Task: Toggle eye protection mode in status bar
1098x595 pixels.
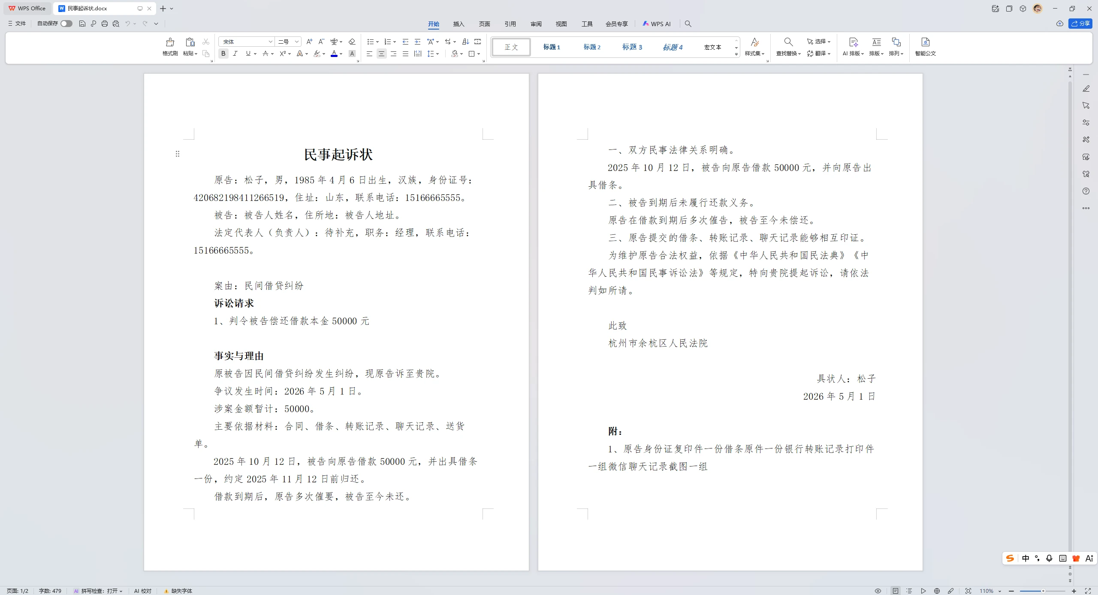Action: click(878, 591)
